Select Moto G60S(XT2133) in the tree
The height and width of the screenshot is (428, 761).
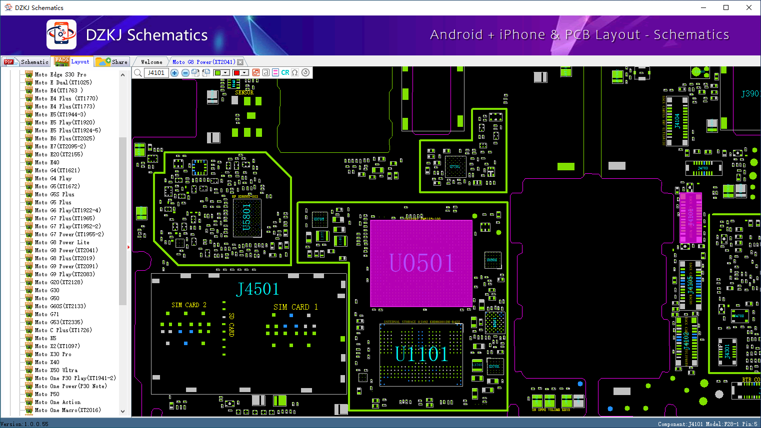coord(60,306)
